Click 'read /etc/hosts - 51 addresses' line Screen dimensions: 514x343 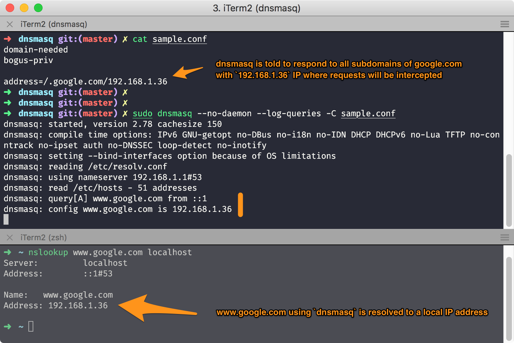point(100,188)
